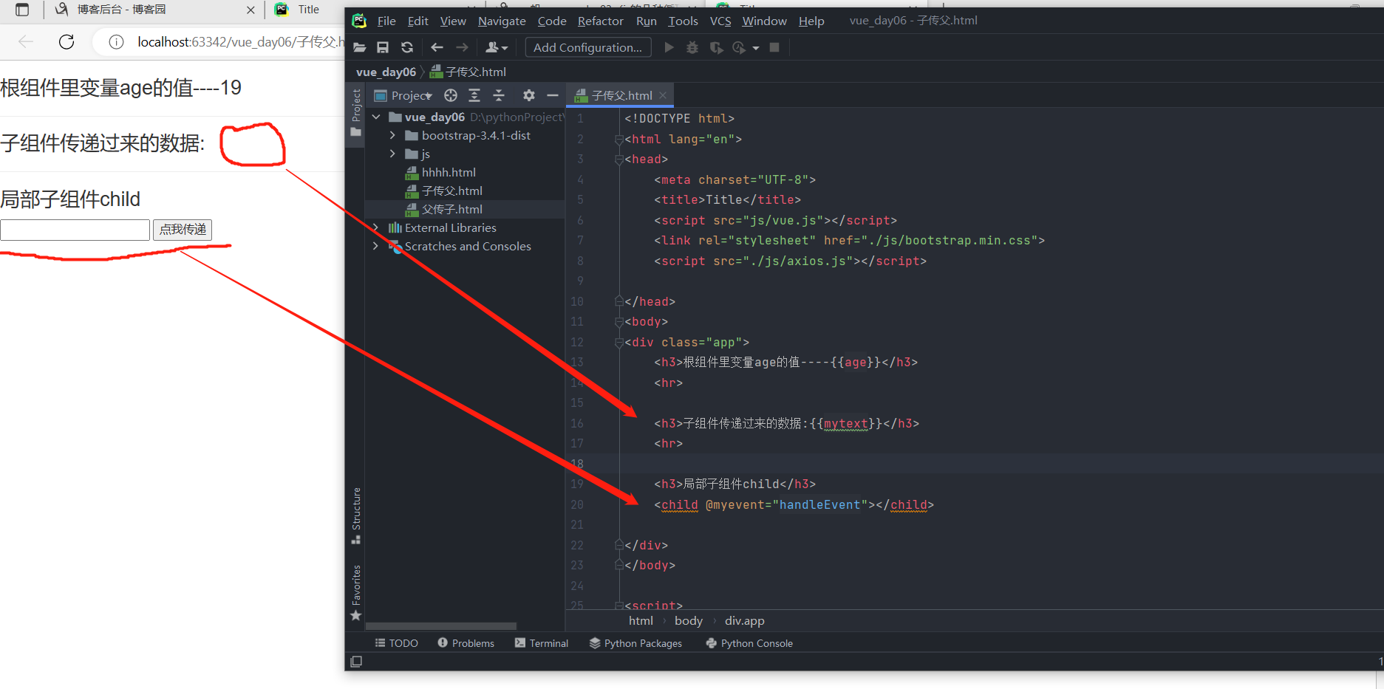Toggle the Favorites side tool window

point(356,593)
